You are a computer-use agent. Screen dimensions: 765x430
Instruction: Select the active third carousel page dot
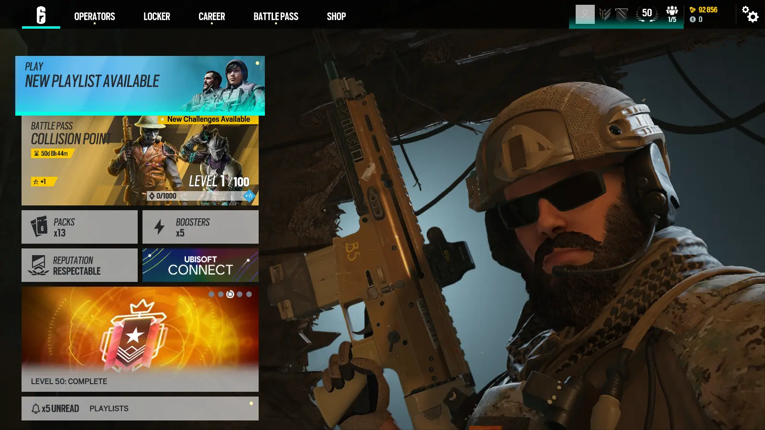[x=230, y=294]
